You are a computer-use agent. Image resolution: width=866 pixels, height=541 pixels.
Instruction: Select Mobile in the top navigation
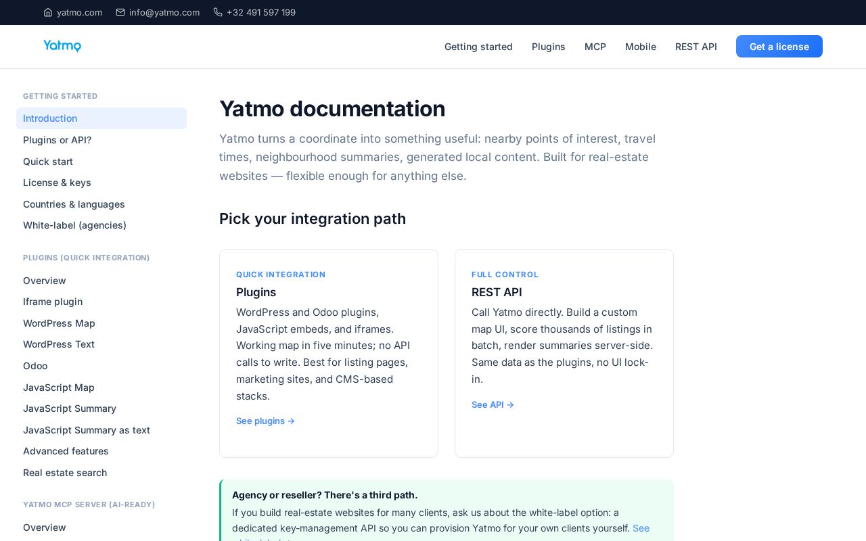pos(641,47)
